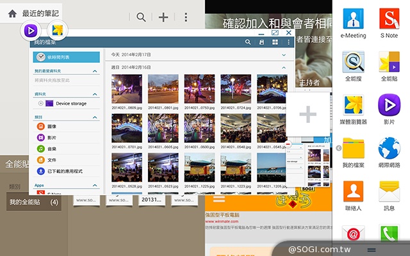Filter by 音樂 music category
410x256 pixels.
[67, 149]
